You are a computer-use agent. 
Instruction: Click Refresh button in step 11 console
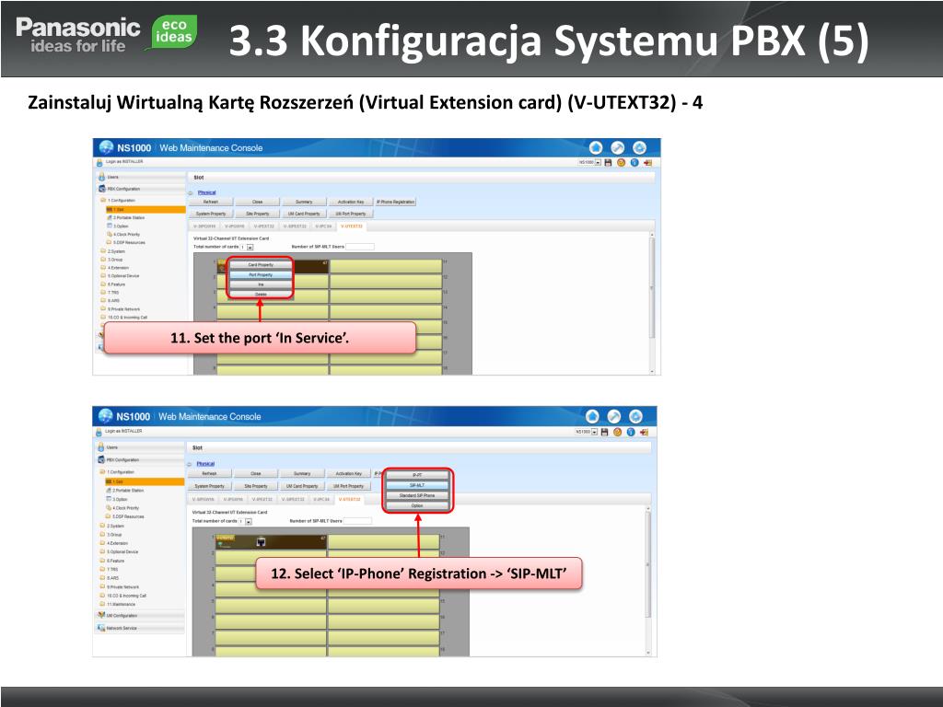(211, 202)
